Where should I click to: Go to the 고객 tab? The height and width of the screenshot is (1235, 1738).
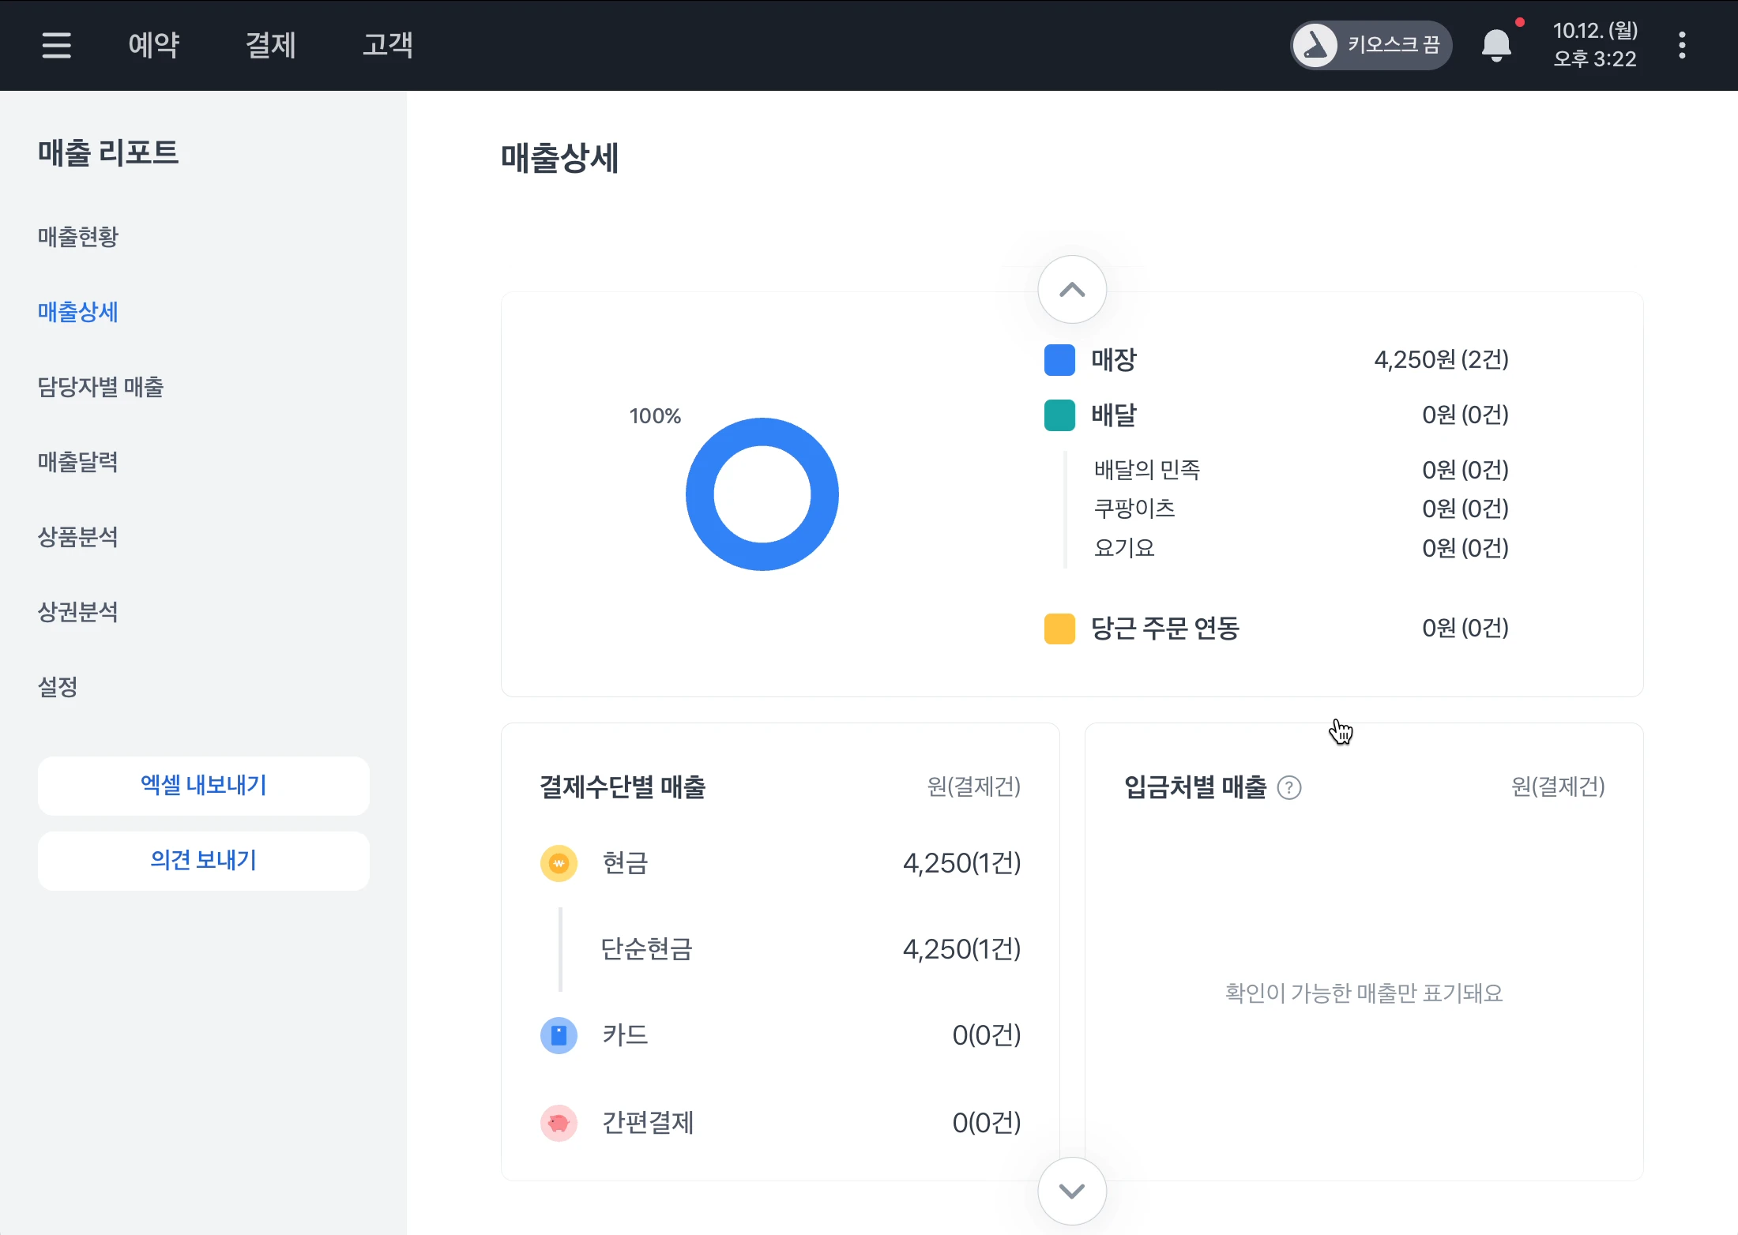[x=388, y=45]
